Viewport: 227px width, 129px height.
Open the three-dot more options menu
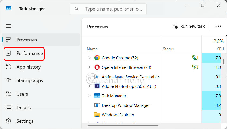point(218,26)
